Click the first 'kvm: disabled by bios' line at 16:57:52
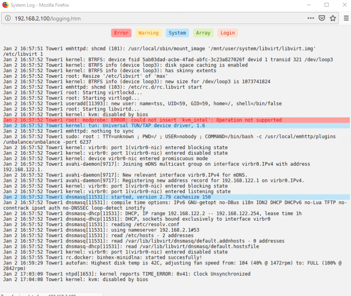This screenshot has width=351, height=296. (76, 114)
